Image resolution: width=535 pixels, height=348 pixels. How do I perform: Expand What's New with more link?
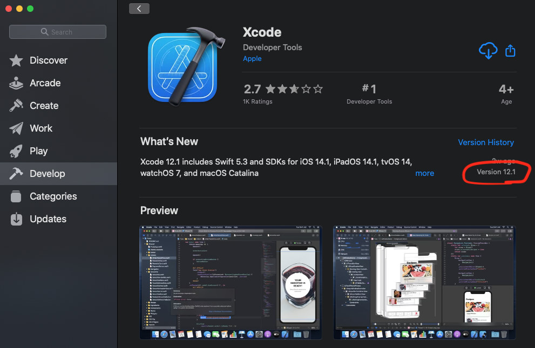(424, 173)
